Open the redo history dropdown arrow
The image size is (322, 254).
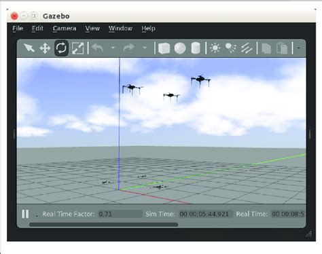[145, 48]
